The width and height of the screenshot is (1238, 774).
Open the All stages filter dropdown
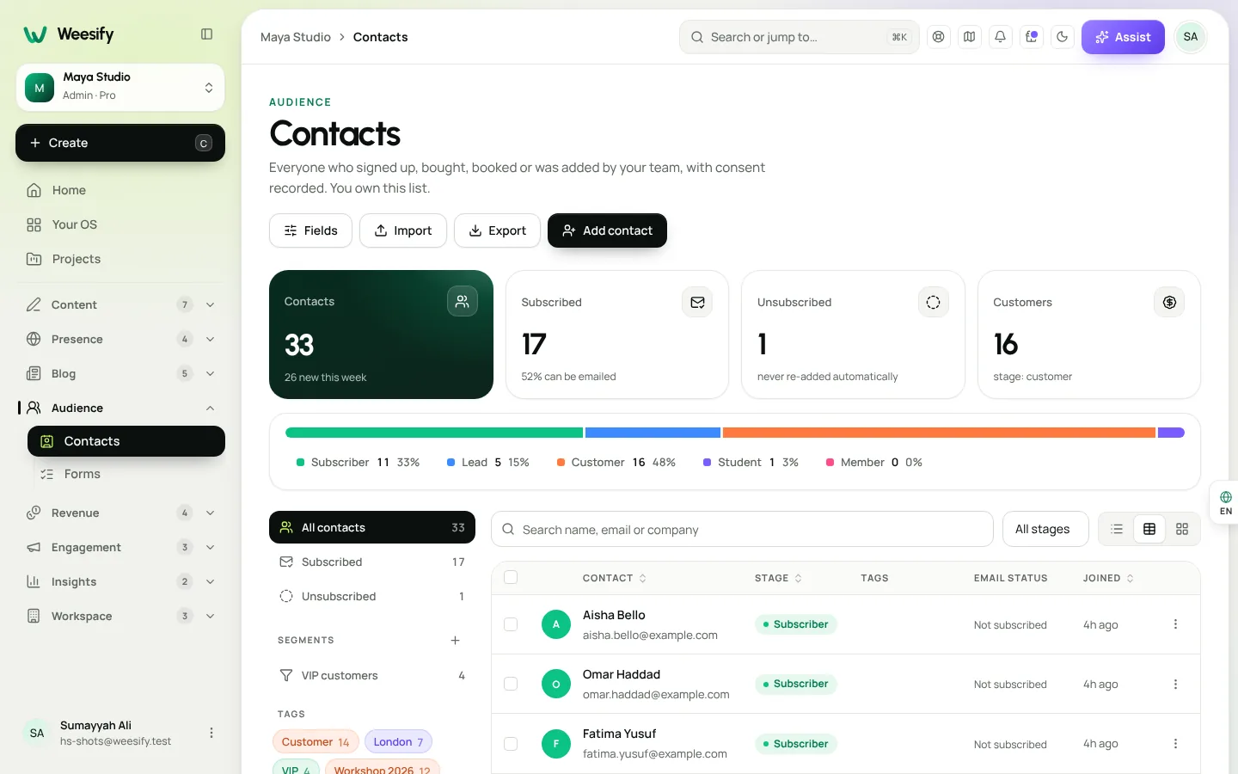[x=1045, y=529]
